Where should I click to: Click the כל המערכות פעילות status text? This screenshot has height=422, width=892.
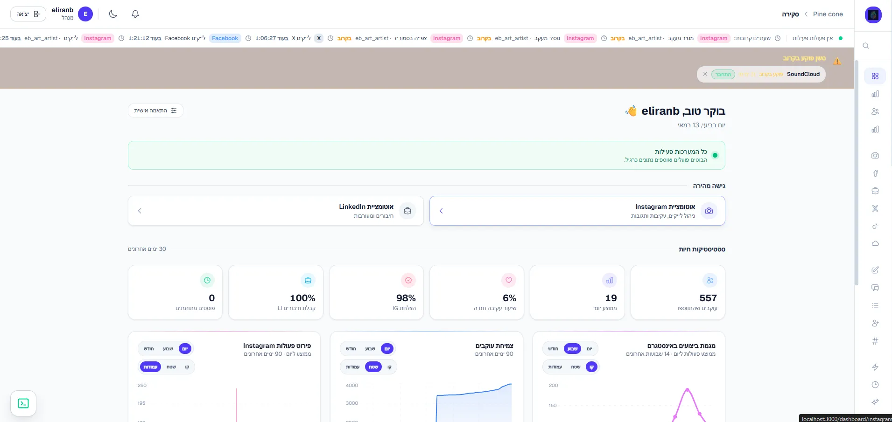(681, 152)
